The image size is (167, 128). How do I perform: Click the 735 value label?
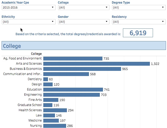(x=106, y=59)
